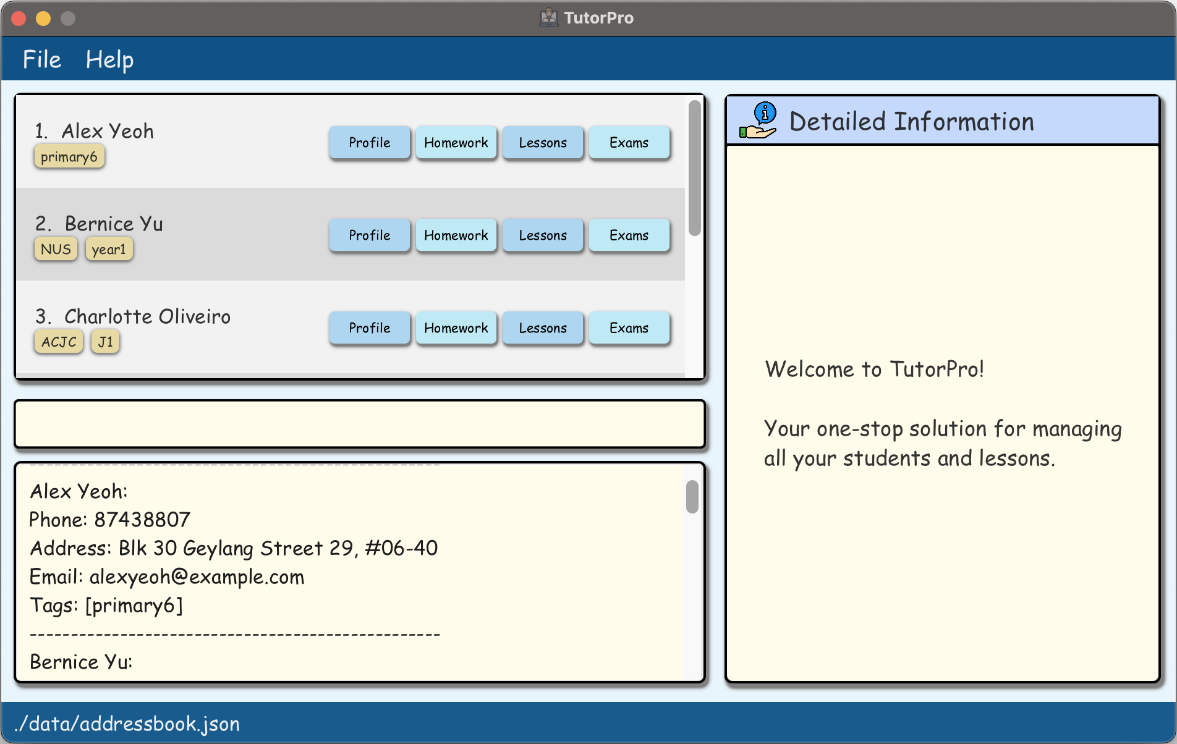Viewport: 1177px width, 744px height.
Task: Show Alex Yeoh's Exams
Action: 629,143
